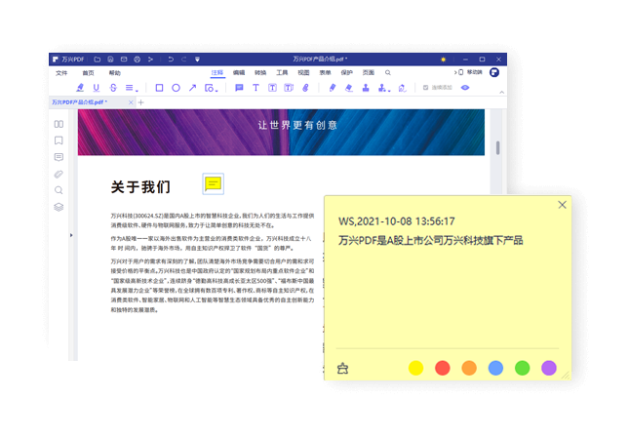Screen dimensions: 629x439
Task: Click the Undo arrow
Action: [x=171, y=59]
